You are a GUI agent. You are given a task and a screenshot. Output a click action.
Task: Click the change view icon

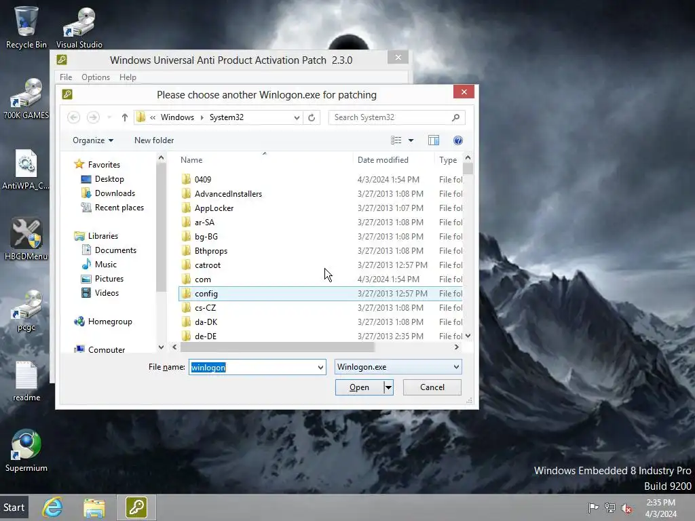click(x=396, y=140)
